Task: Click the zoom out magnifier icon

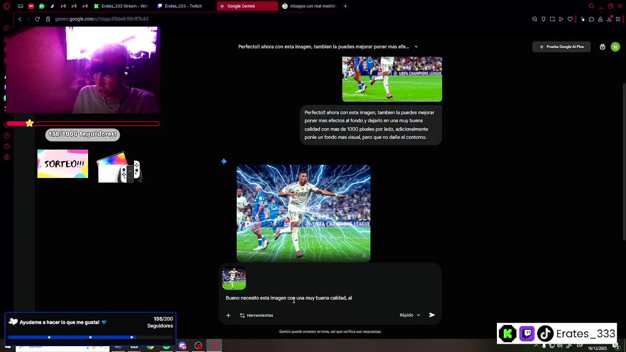Action: (535, 19)
